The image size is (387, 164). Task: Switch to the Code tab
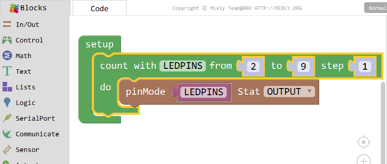click(100, 8)
